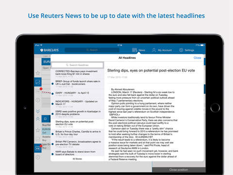Image resolution: width=233 pixels, height=175 pixels.
Task: Click the top Search bar
Action: tap(92, 50)
